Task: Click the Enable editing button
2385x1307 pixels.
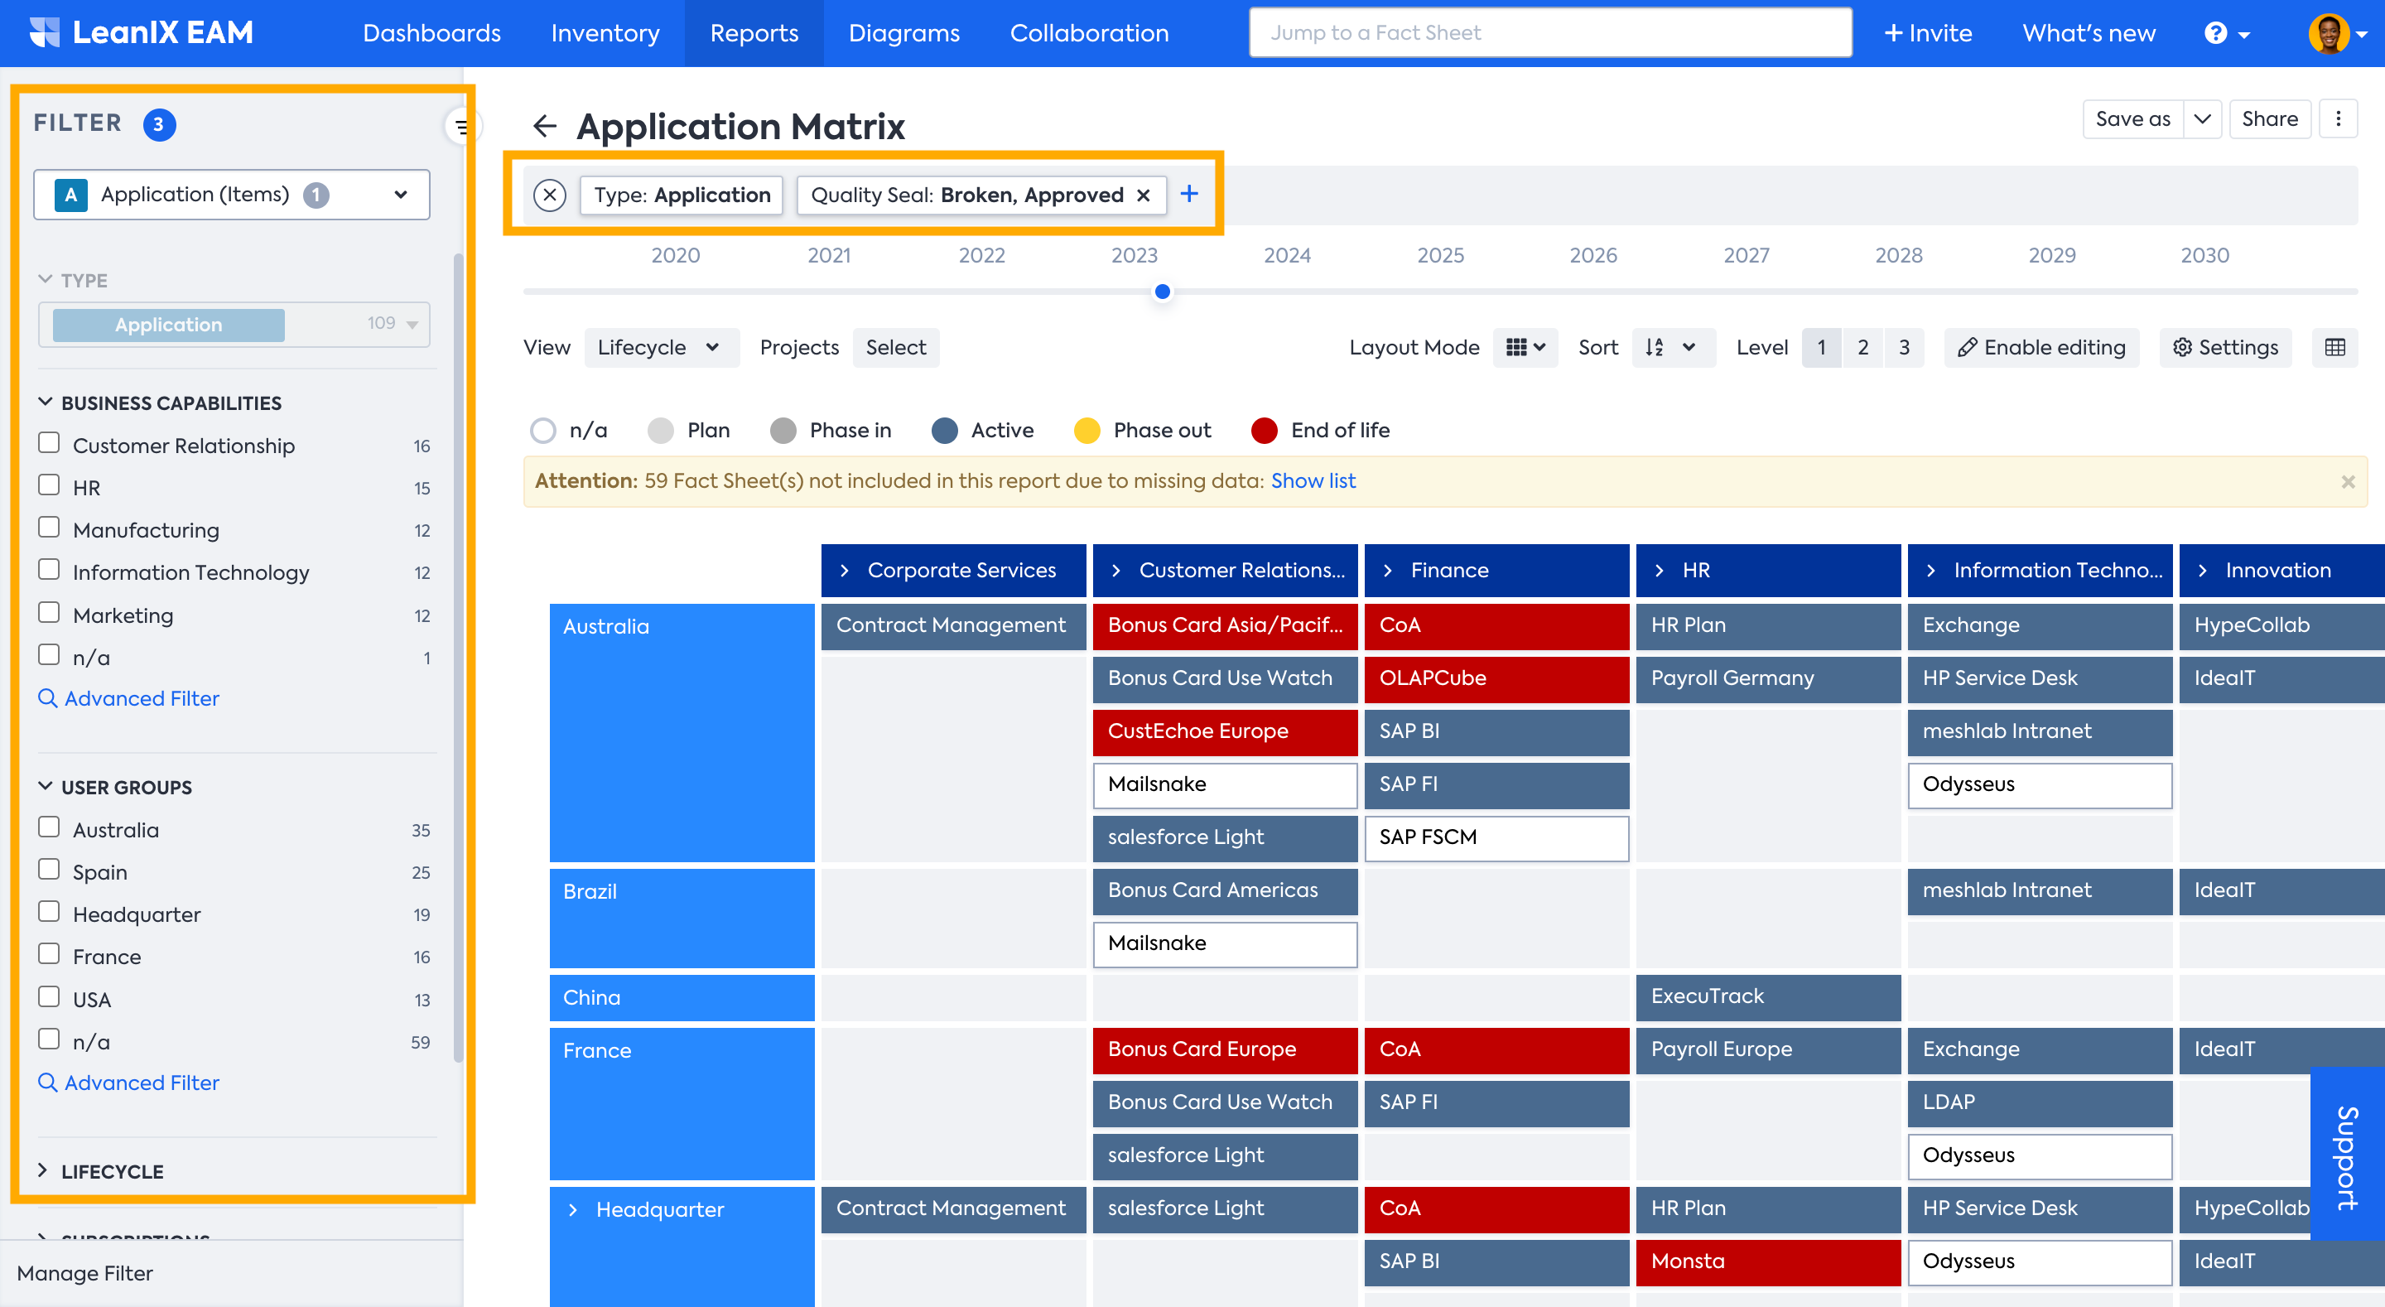Action: [2040, 347]
